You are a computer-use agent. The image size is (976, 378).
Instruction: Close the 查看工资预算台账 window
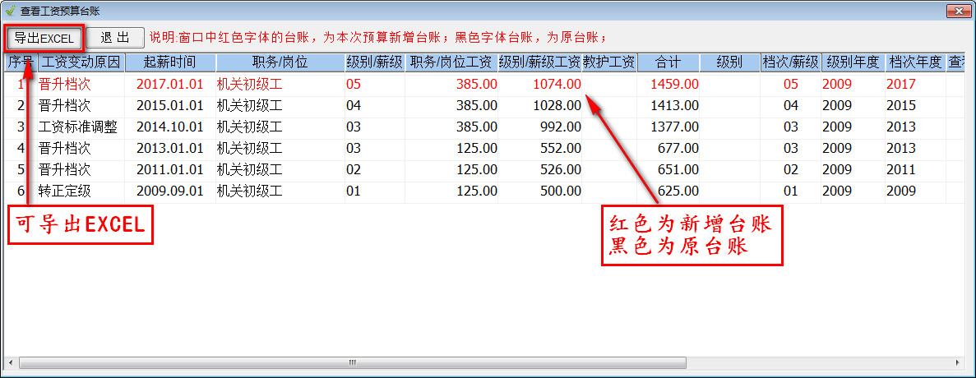tap(955, 11)
